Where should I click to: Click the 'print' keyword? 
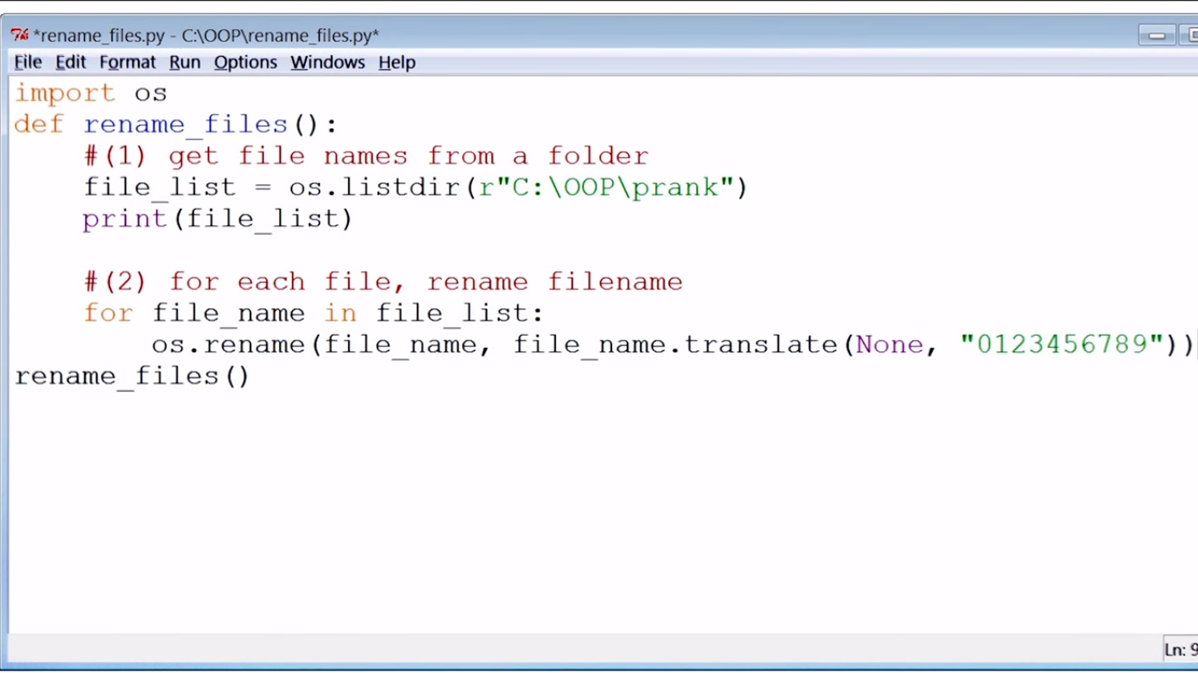pyautogui.click(x=125, y=219)
